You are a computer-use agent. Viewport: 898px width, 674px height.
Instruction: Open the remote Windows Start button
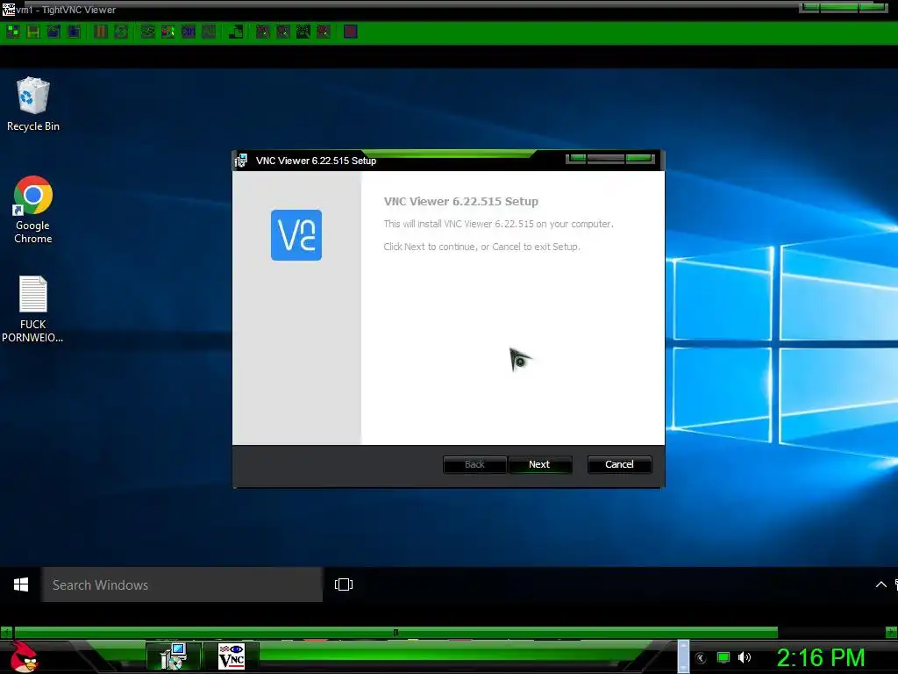point(21,584)
